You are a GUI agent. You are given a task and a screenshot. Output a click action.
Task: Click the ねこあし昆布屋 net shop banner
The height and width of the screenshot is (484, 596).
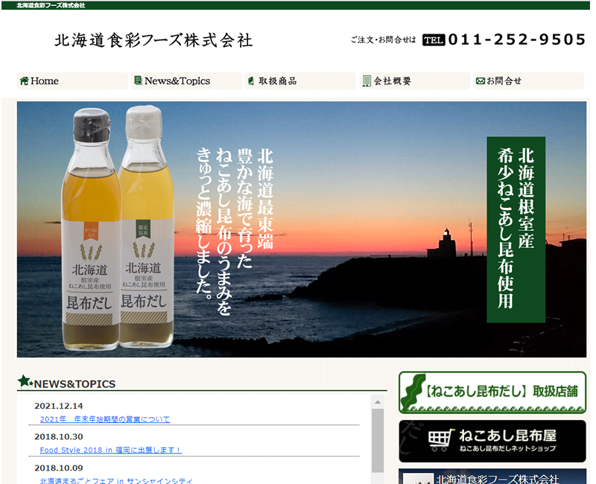pyautogui.click(x=492, y=441)
